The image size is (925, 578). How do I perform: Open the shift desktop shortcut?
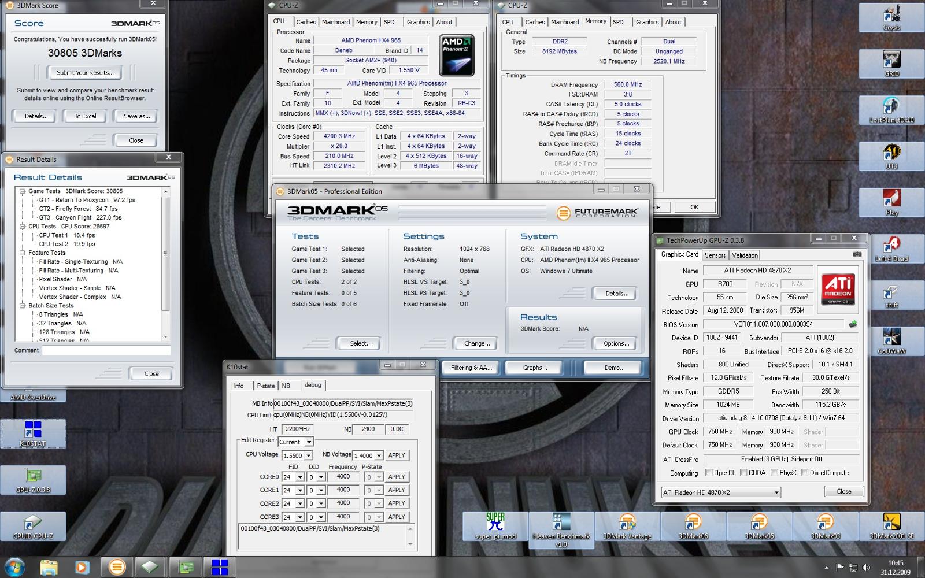click(891, 295)
